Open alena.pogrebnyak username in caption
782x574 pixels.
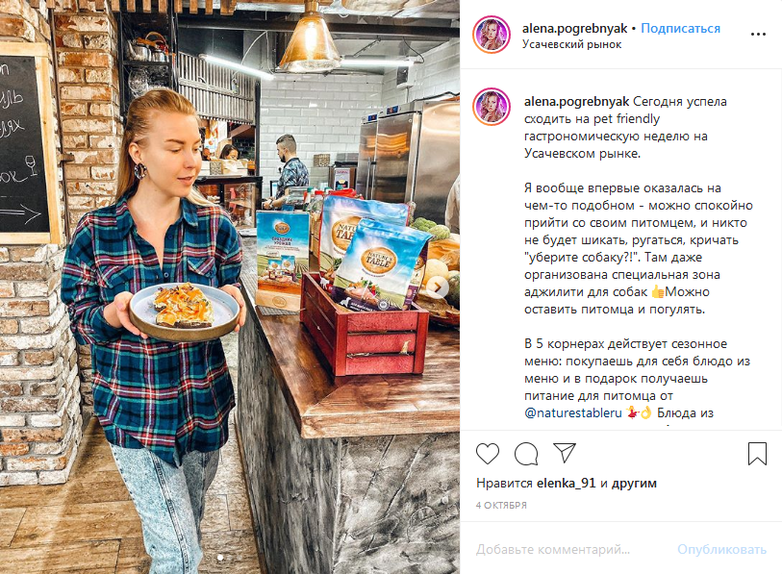tap(576, 101)
